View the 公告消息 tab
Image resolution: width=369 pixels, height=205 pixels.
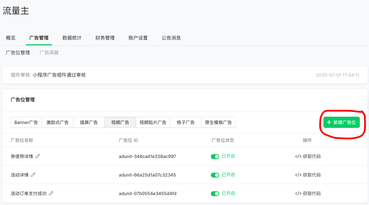click(x=171, y=38)
